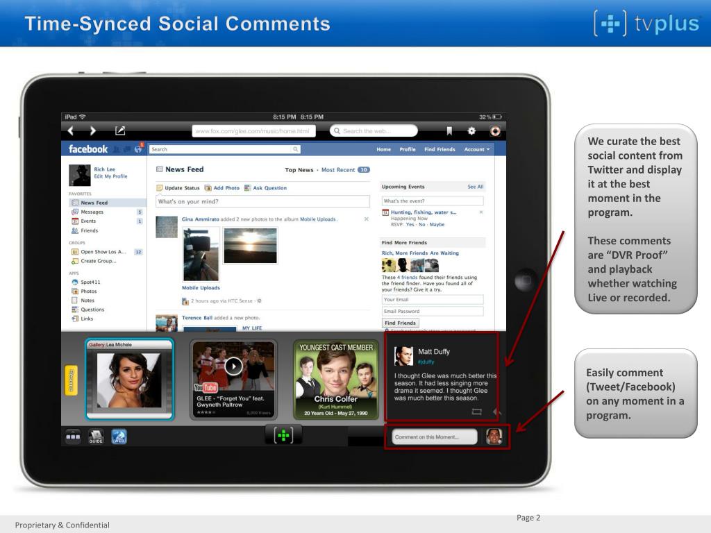Open Photos in Apps list
Viewport: 711px width, 533px height.
click(88, 291)
